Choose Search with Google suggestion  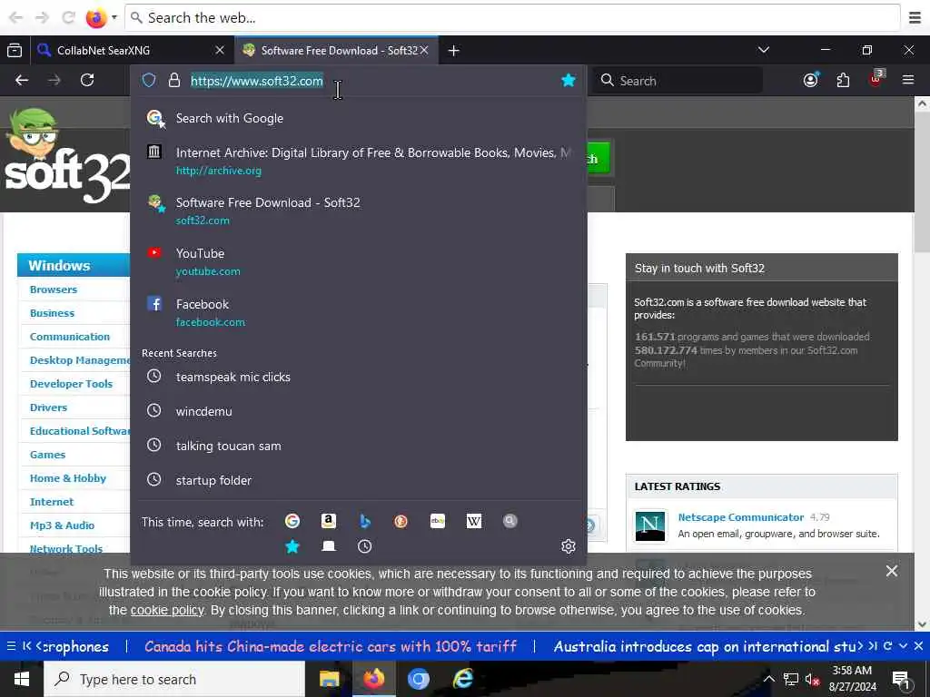click(x=358, y=118)
